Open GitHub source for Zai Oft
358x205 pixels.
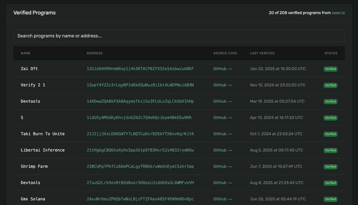pyautogui.click(x=222, y=68)
